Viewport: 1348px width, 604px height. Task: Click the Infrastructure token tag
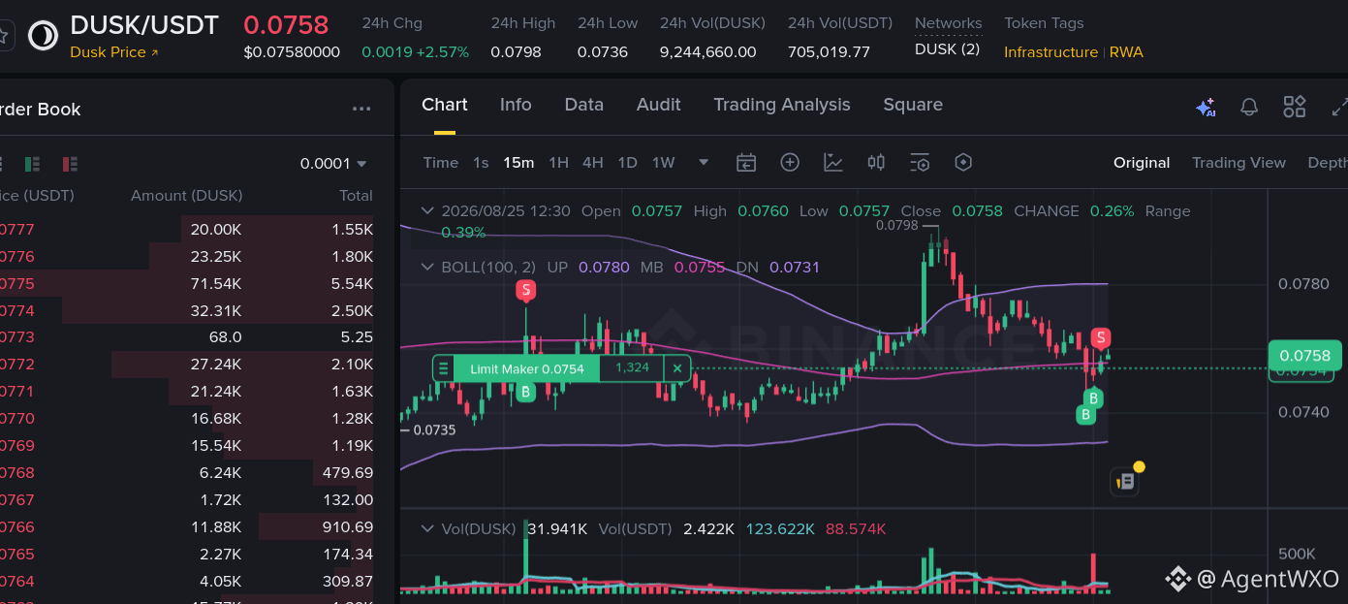(1050, 52)
